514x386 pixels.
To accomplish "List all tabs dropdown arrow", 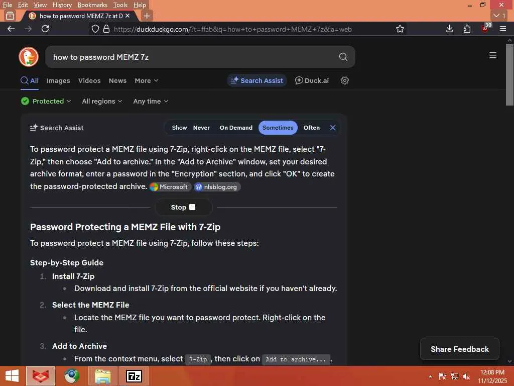I will pos(499,16).
